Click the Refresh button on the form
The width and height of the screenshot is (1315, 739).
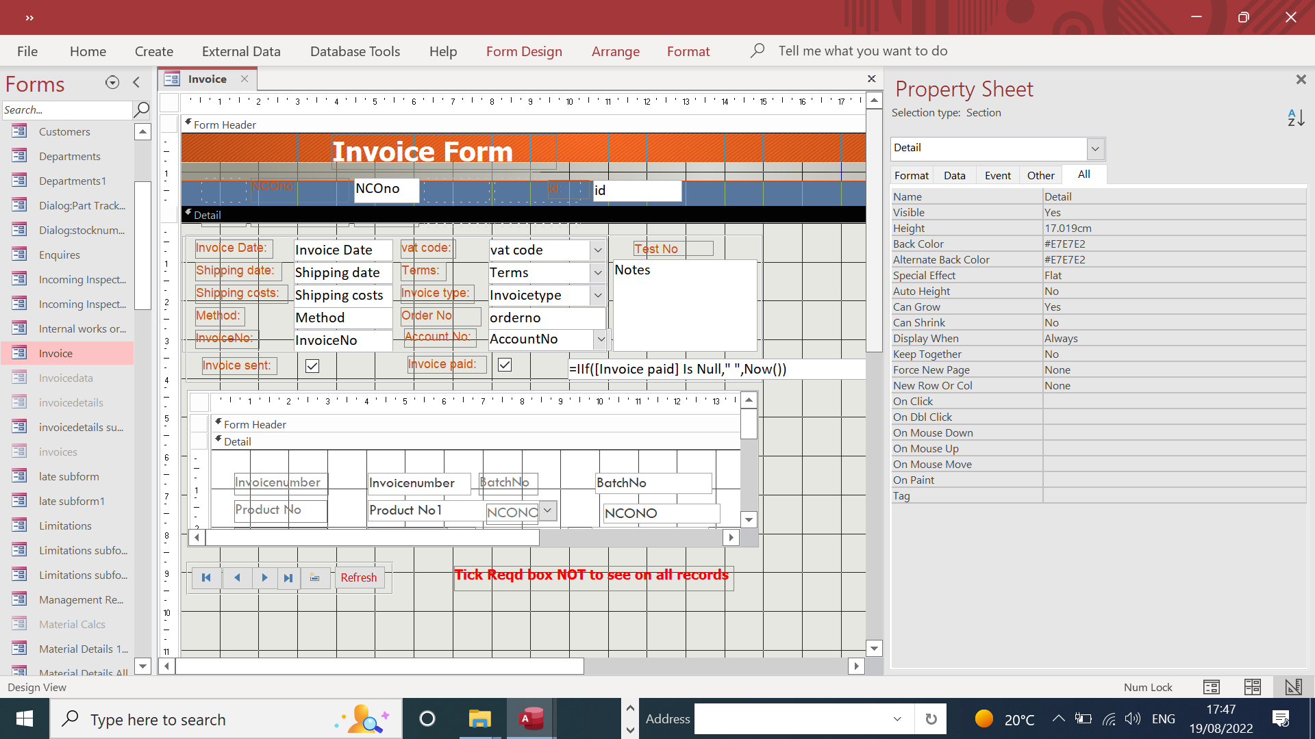(x=359, y=578)
